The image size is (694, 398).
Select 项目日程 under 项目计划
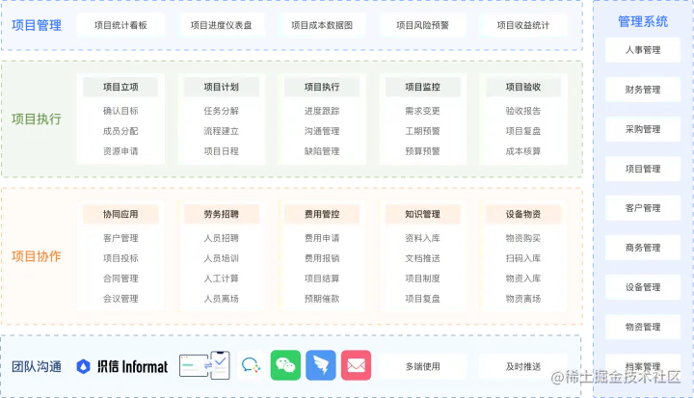[x=222, y=151]
